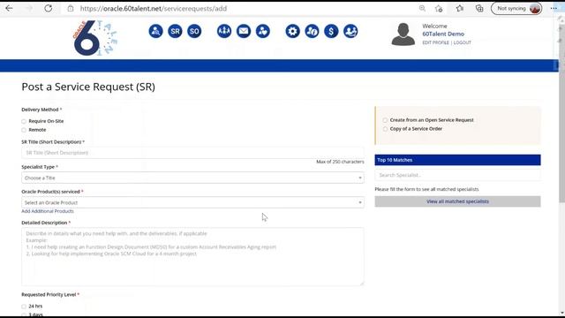Open the Specialist Type Choose a Title dropdown
The width and height of the screenshot is (565, 318).
coord(192,178)
